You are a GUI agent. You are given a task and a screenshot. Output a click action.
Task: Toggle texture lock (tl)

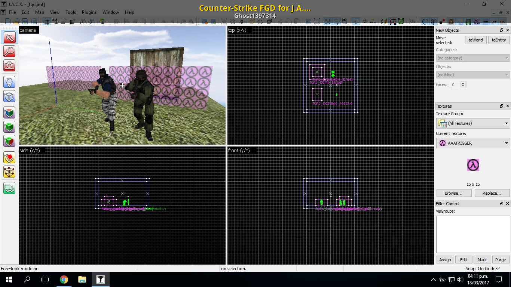(x=356, y=22)
